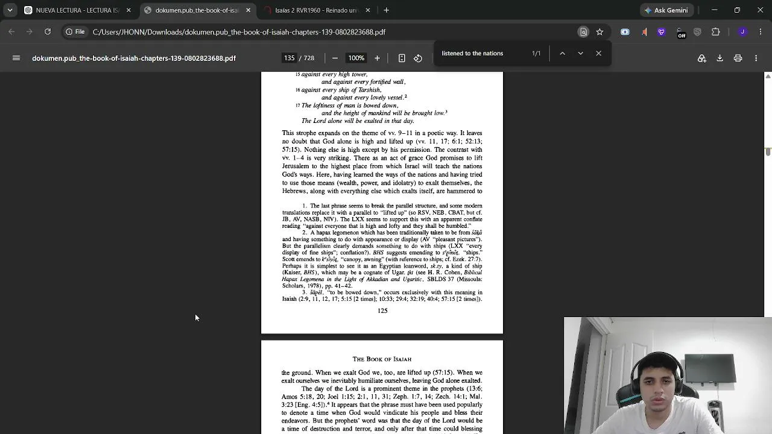772x434 pixels.
Task: Reload the current page
Action: tap(48, 32)
